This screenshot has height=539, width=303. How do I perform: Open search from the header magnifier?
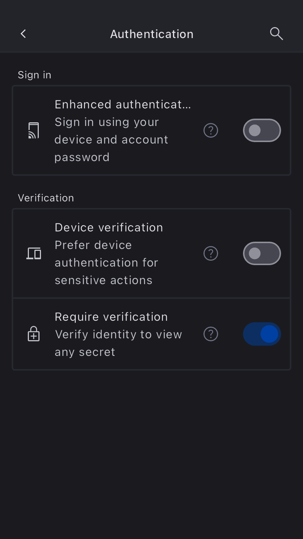tap(276, 34)
